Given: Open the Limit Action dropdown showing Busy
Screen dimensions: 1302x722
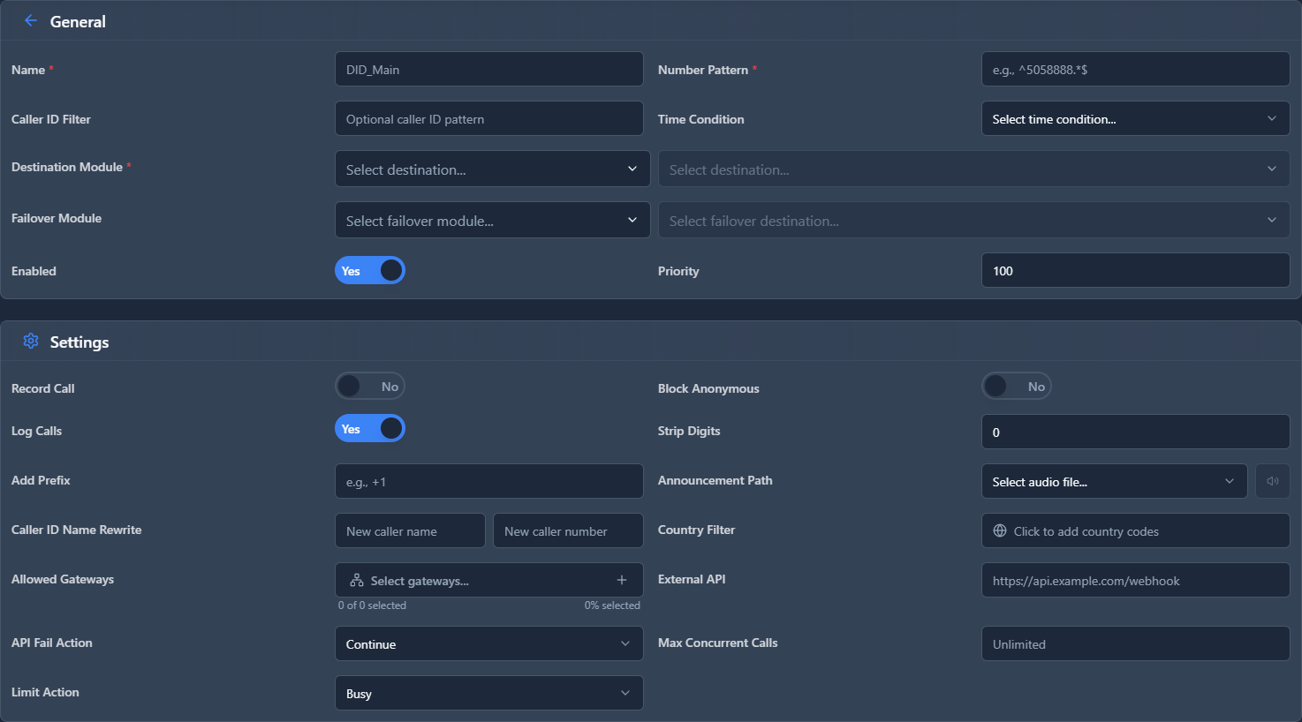Looking at the screenshot, I should click(488, 693).
